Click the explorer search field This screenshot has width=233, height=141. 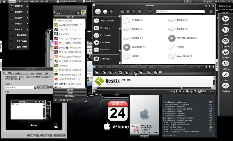point(180,12)
